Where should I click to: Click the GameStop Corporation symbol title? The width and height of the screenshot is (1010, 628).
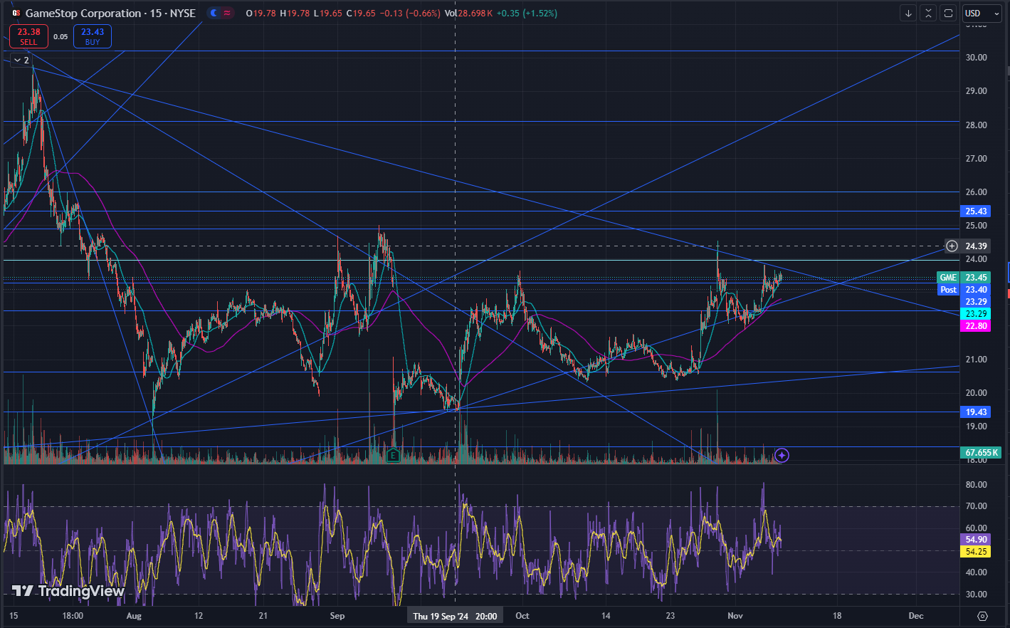click(83, 14)
